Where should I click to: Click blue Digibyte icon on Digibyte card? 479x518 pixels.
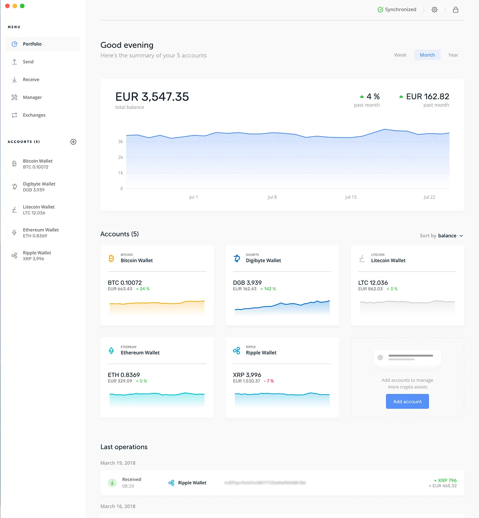point(237,258)
